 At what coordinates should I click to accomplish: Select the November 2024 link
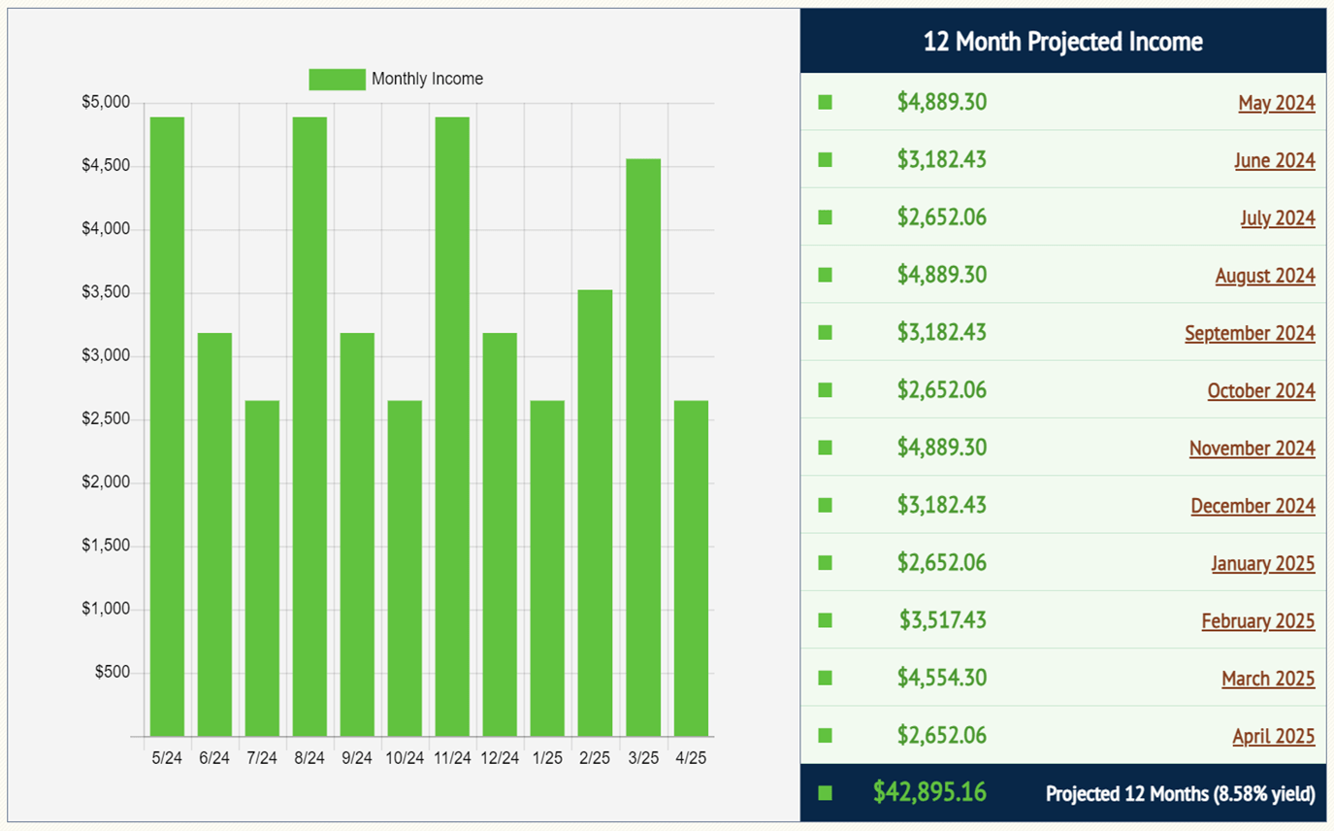click(1252, 448)
